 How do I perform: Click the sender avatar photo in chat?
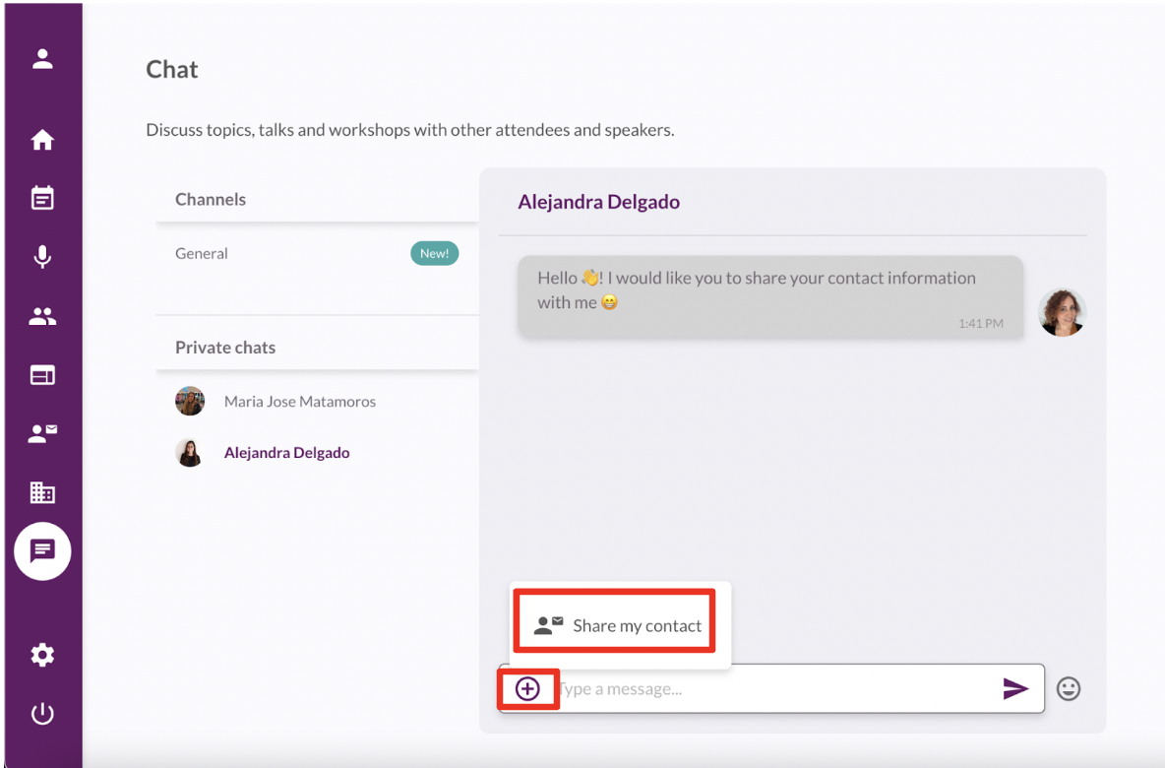pos(1062,313)
